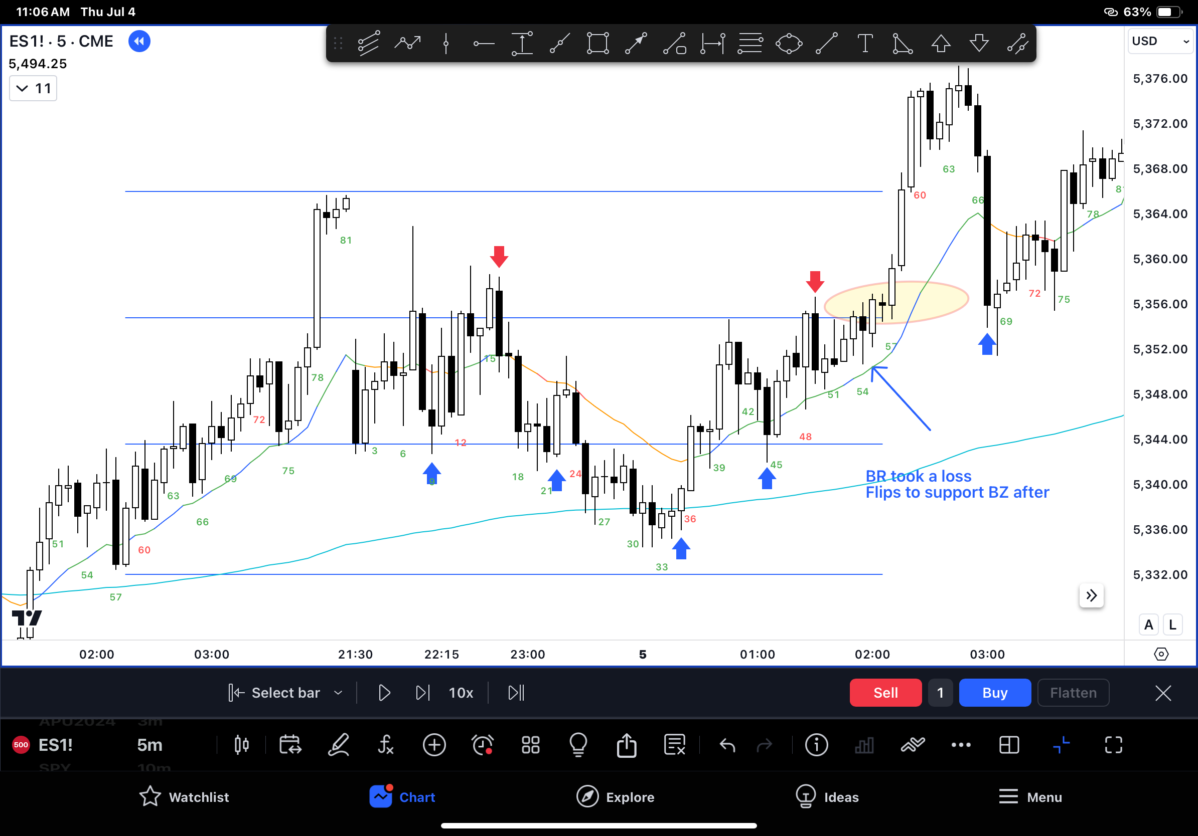This screenshot has height=836, width=1198.
Task: Select the date range measure tool
Action: point(712,43)
